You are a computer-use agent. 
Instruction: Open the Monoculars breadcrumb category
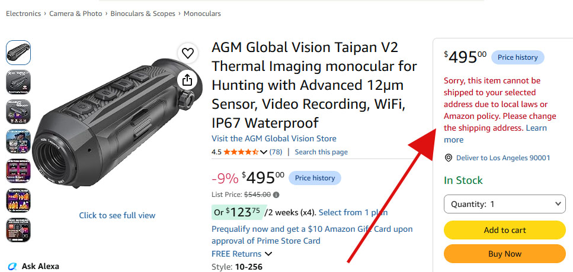(x=202, y=14)
